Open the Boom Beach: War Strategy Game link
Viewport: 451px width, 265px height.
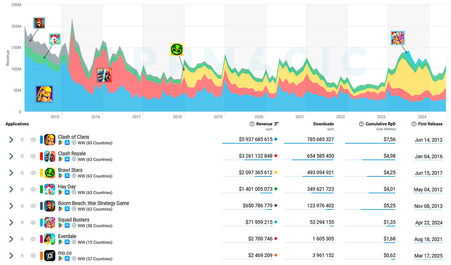pos(93,203)
